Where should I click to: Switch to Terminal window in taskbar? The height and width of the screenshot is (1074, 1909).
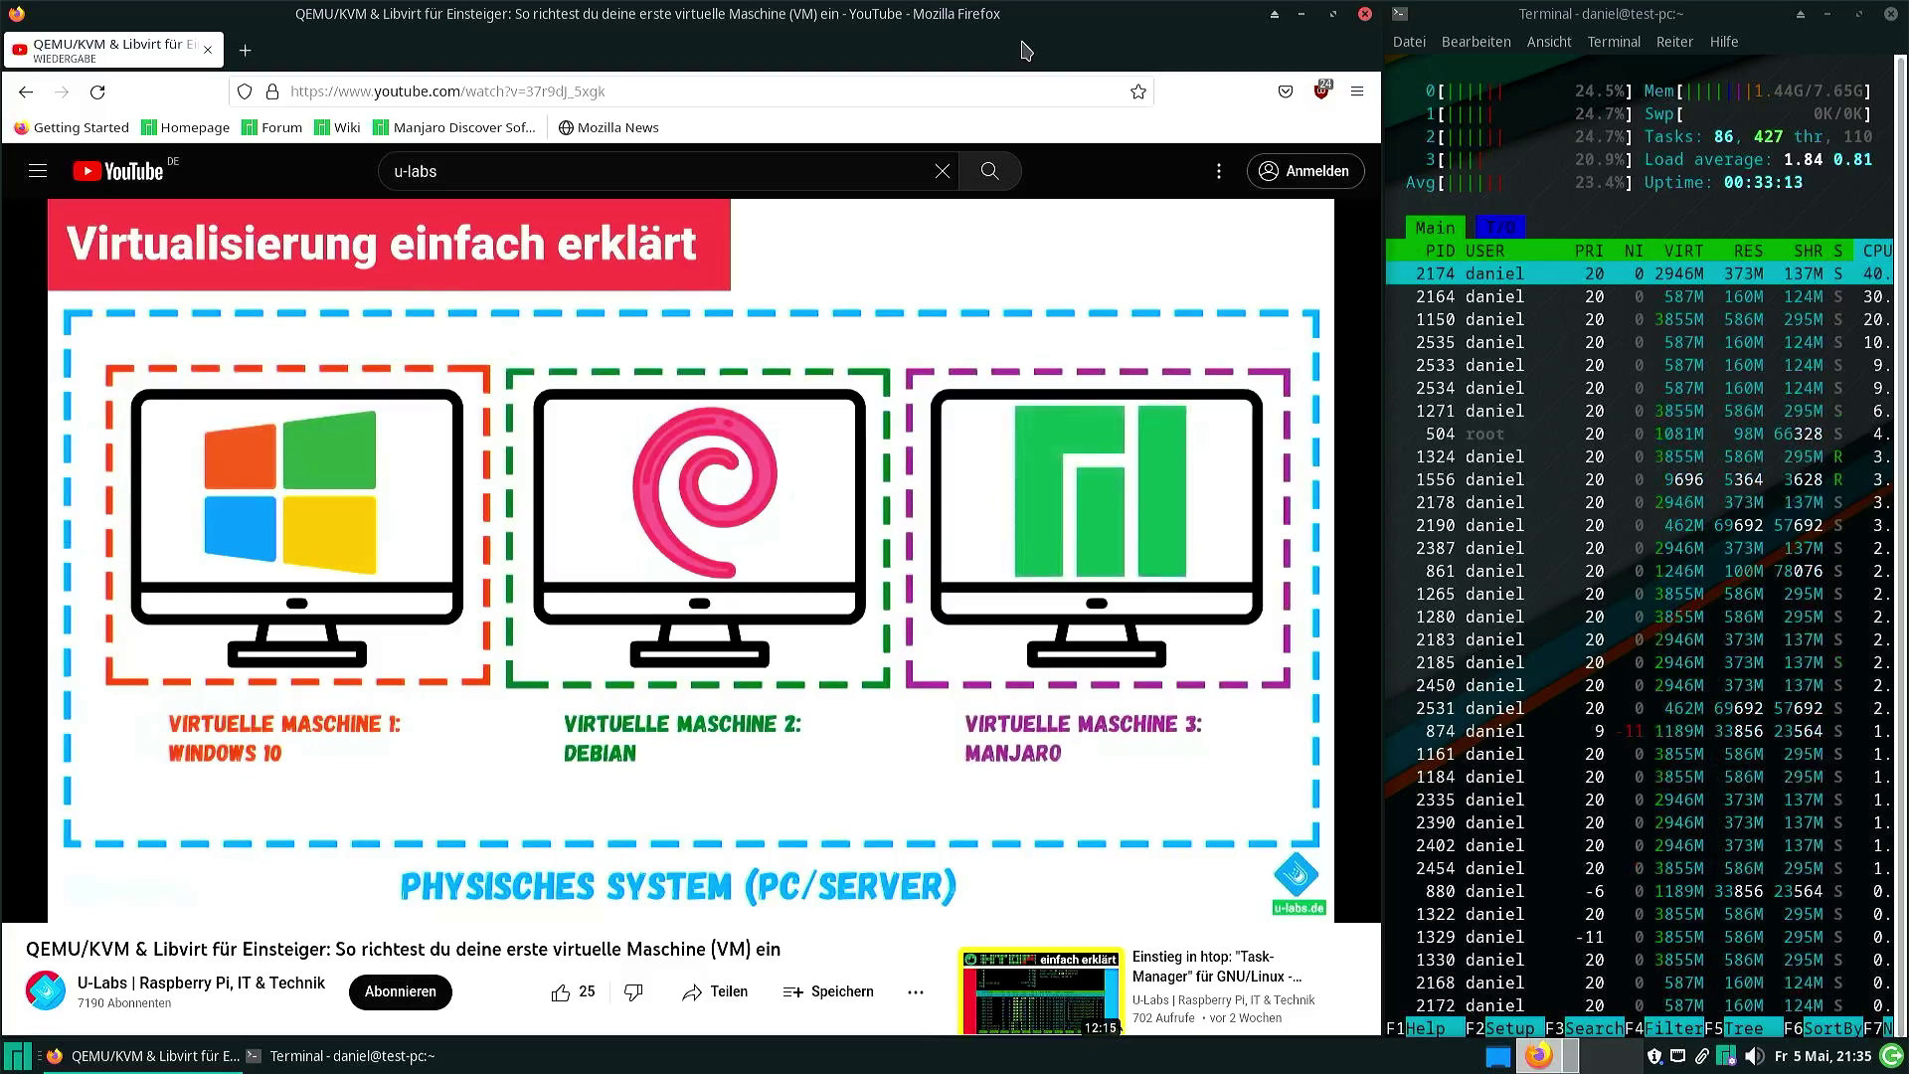(341, 1056)
